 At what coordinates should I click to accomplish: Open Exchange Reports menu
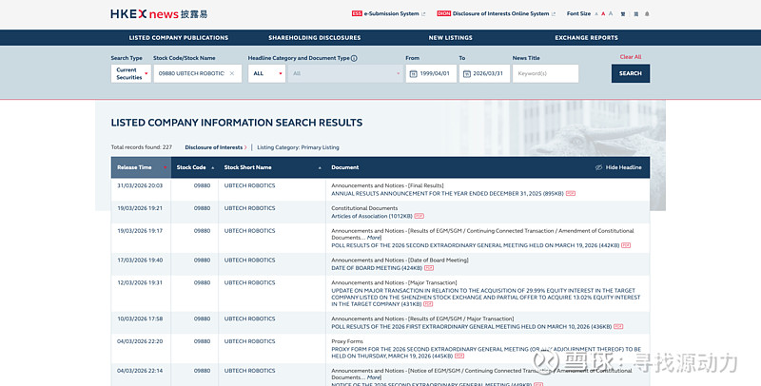click(586, 38)
